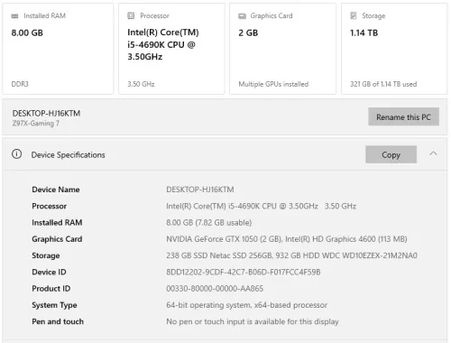Click the Installed RAM memory icon
451x343 pixels.
coord(14,16)
